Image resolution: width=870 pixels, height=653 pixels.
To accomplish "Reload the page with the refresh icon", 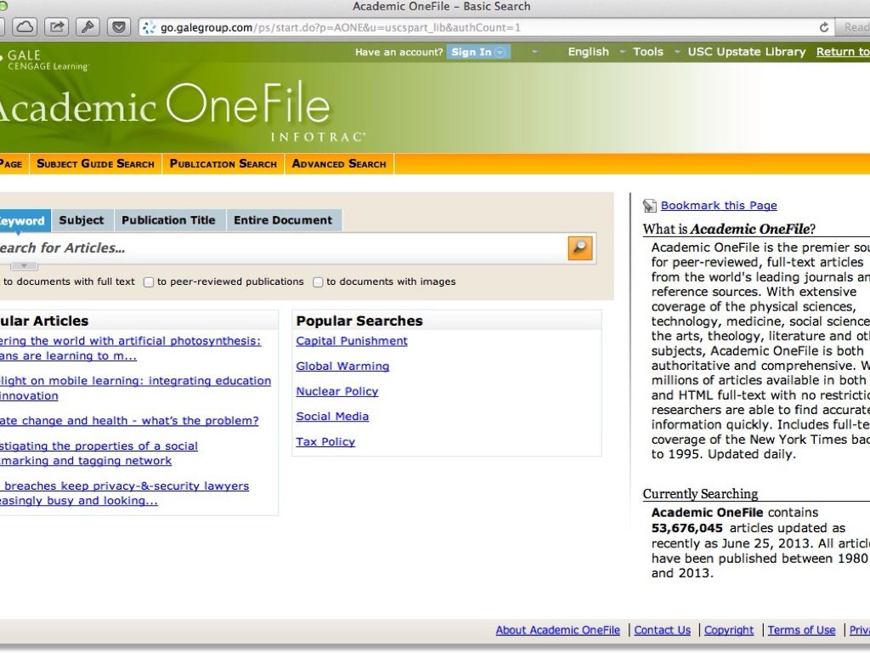I will [823, 27].
